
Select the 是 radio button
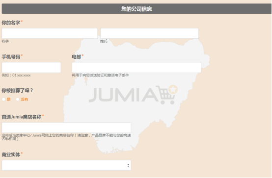[3, 100]
